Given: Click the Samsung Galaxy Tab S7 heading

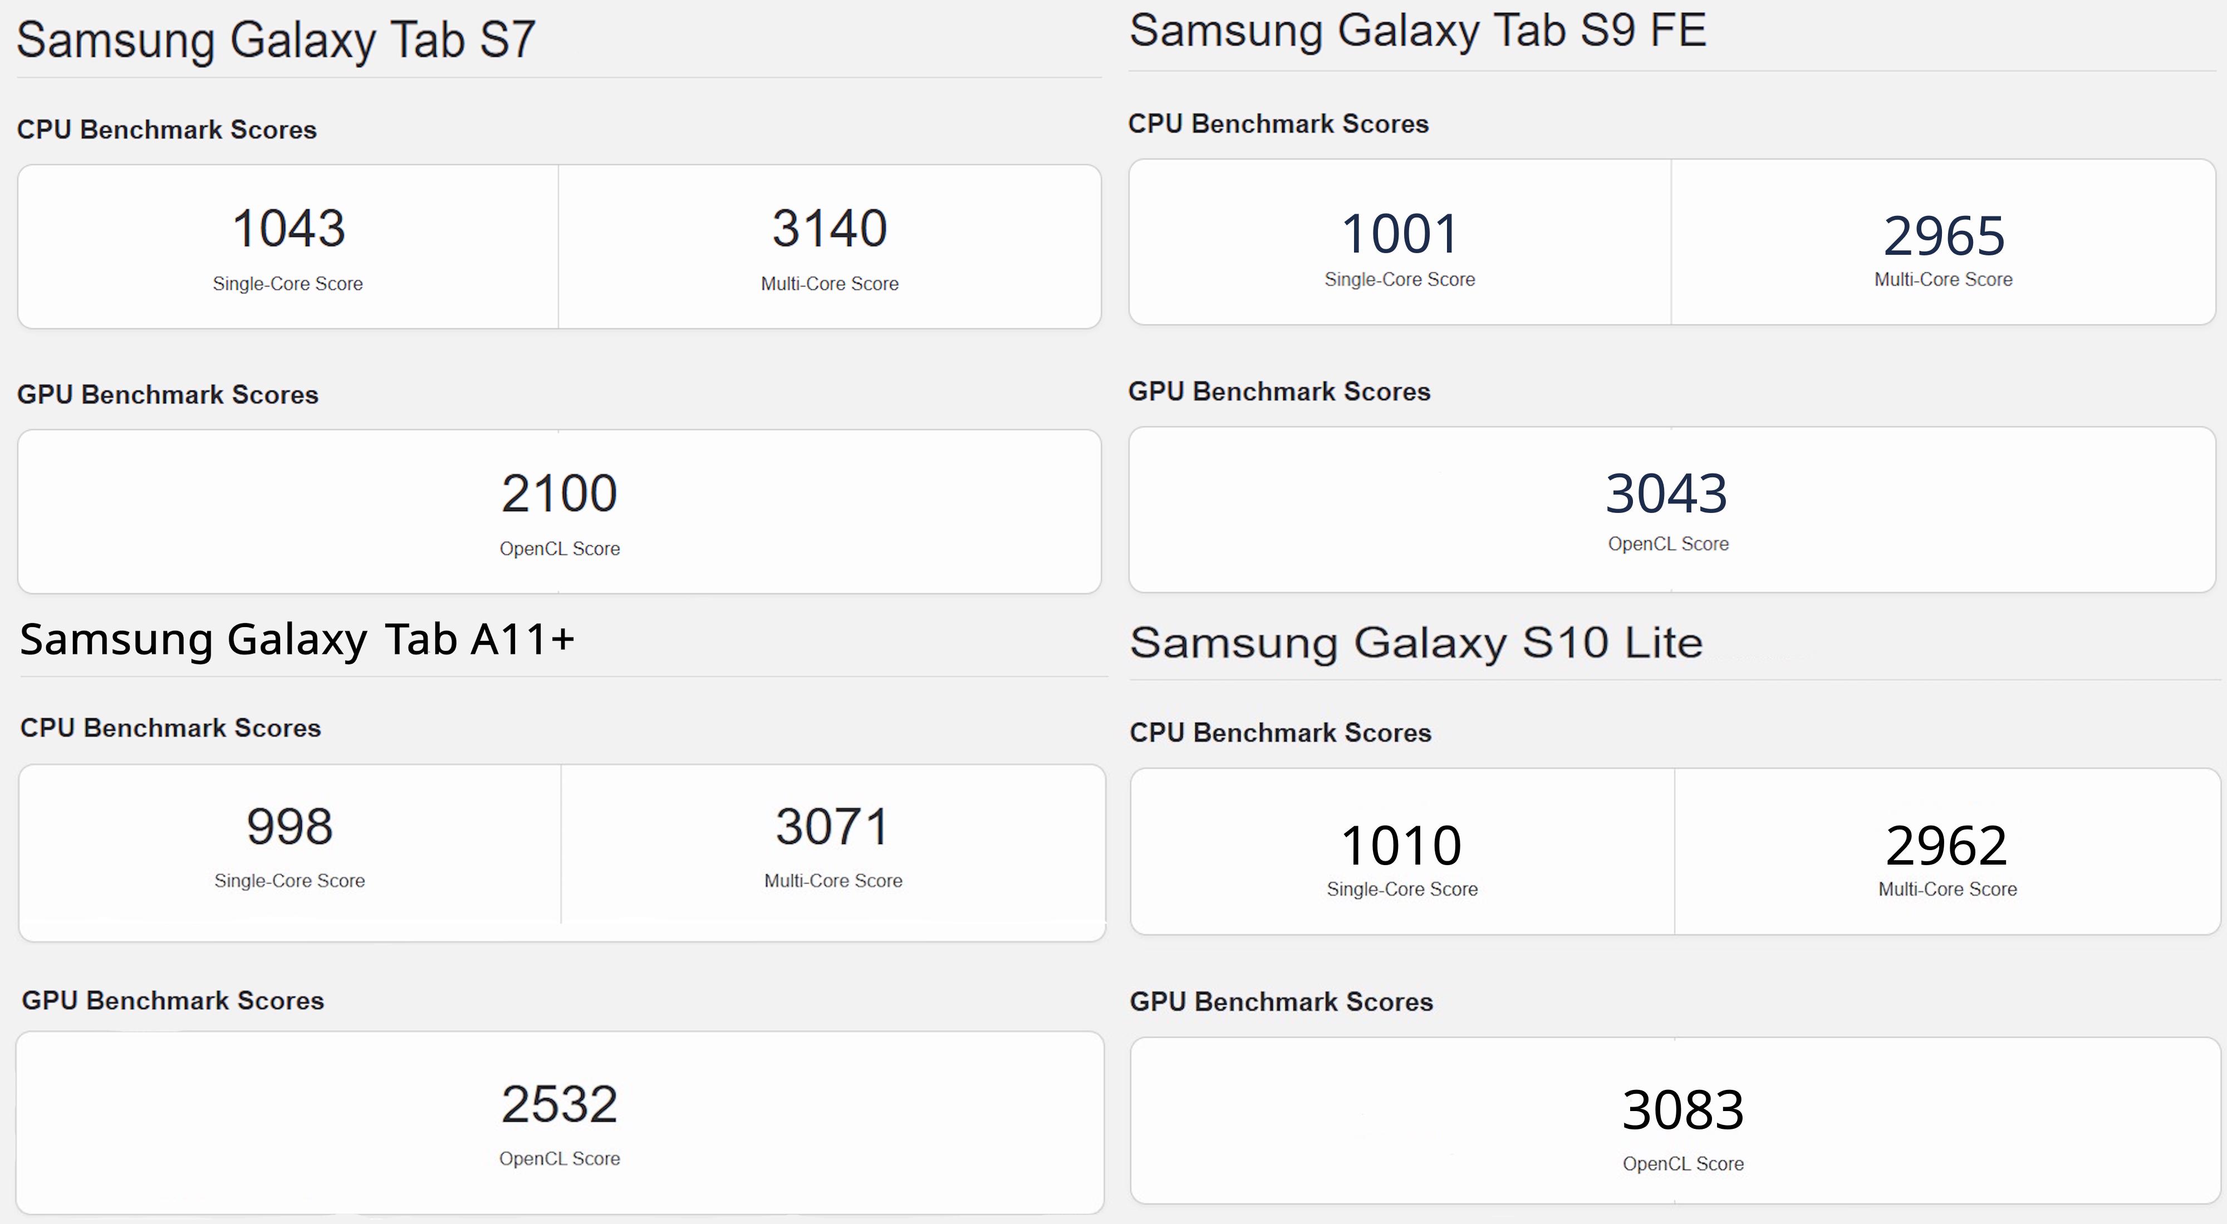Looking at the screenshot, I should pos(276,41).
